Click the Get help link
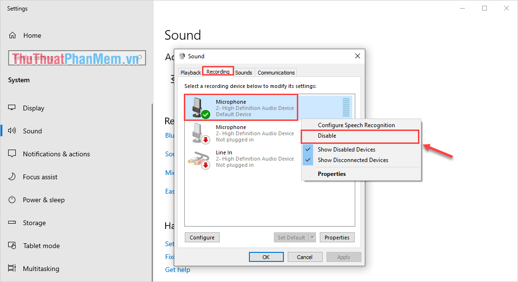518x282 pixels. pos(178,270)
